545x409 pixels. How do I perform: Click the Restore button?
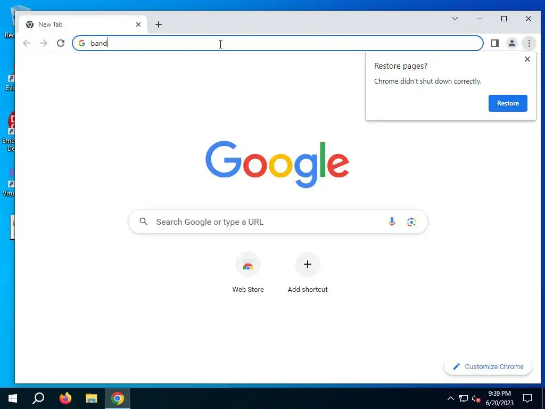point(508,103)
